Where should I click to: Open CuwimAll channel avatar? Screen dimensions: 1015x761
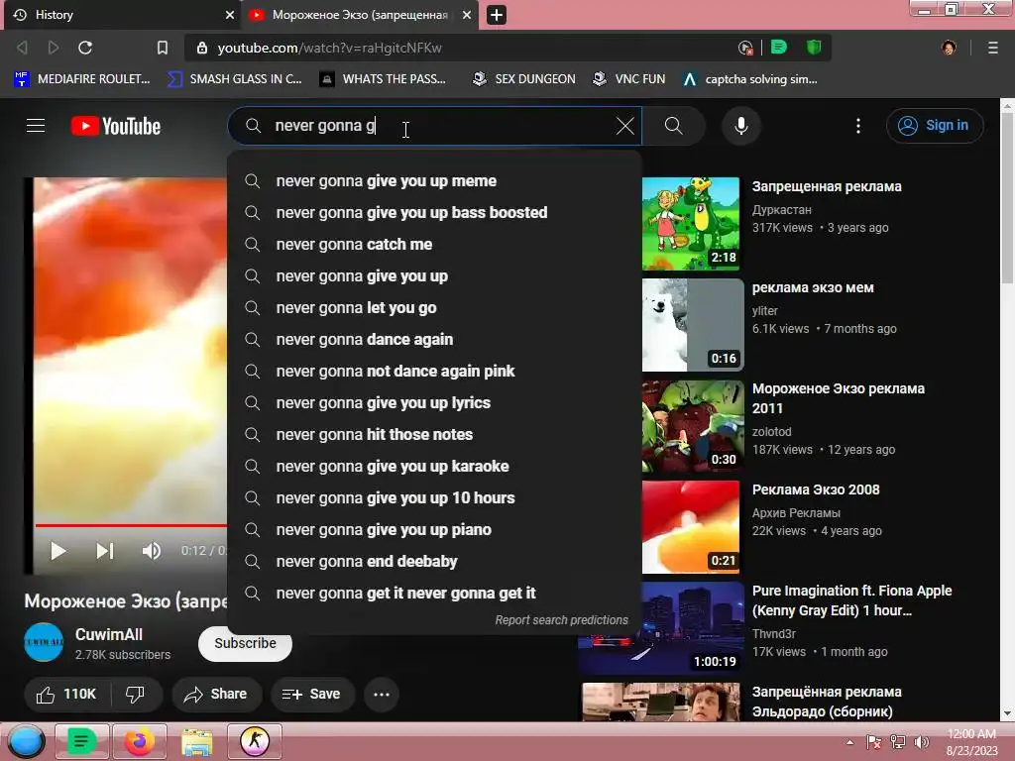[44, 642]
